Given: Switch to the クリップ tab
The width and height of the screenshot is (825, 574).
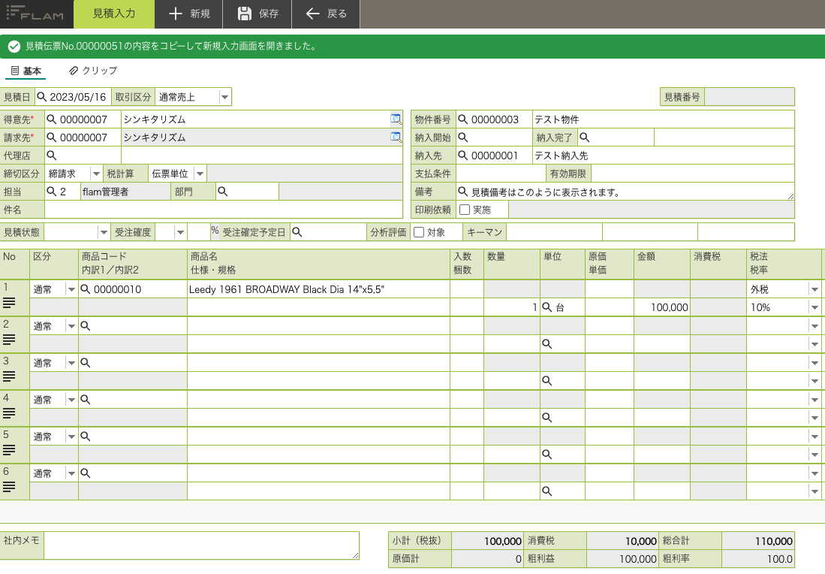Looking at the screenshot, I should pyautogui.click(x=92, y=71).
